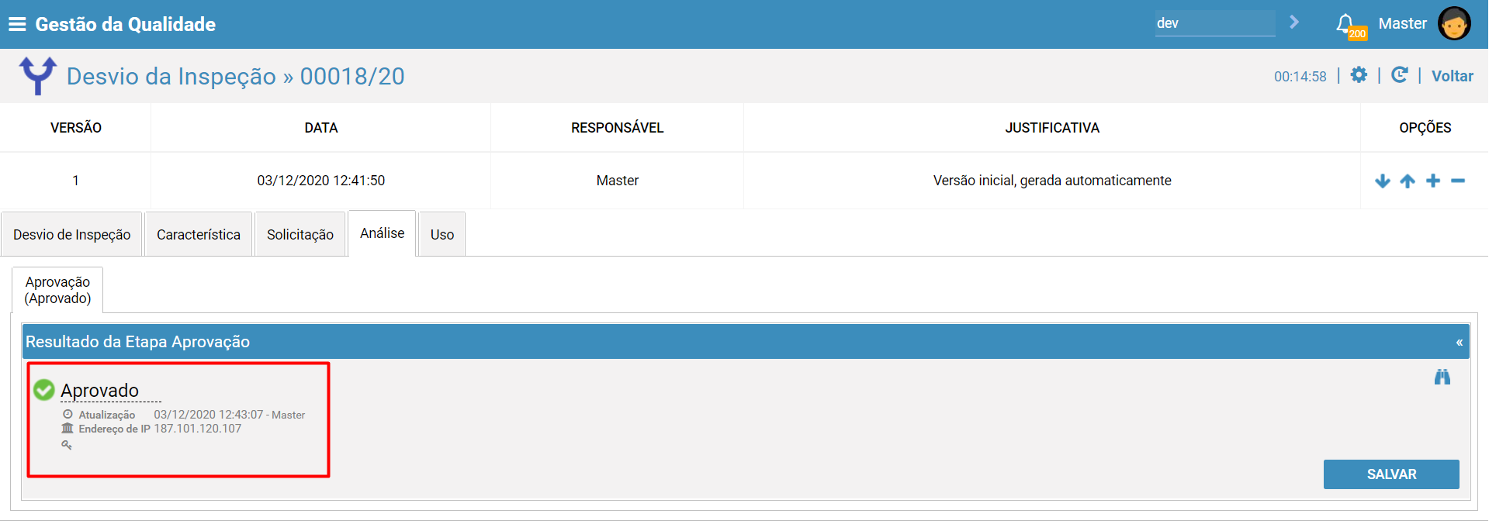This screenshot has height=524, width=1489.
Task: Click the clock icon beside Atualização
Action: (x=68, y=415)
